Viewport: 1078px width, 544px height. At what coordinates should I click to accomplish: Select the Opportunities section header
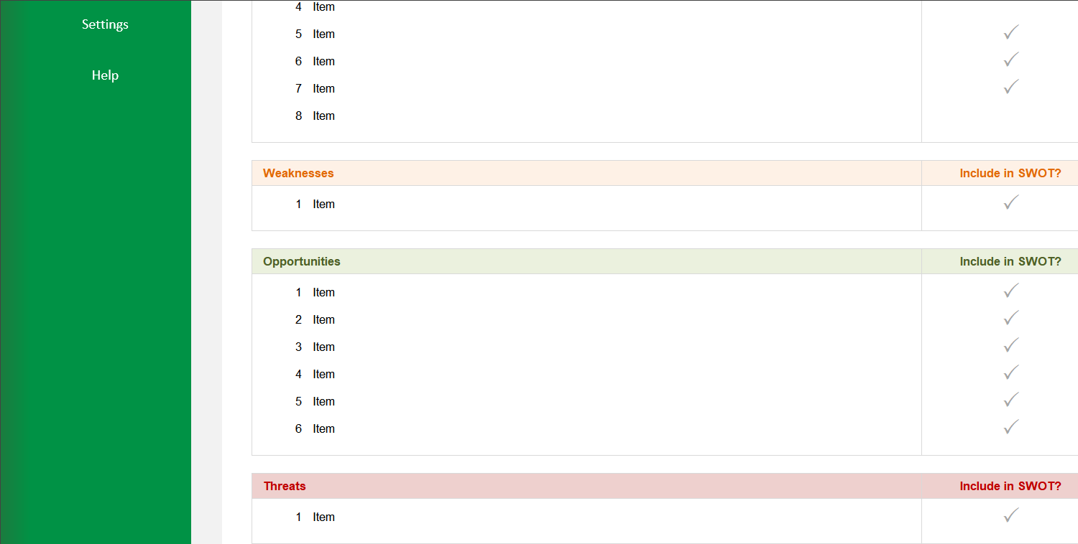click(x=301, y=261)
